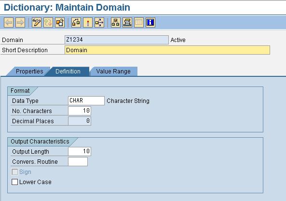286x201 pixels.
Task: Click the Short Description yellow field
Action: coord(167,50)
